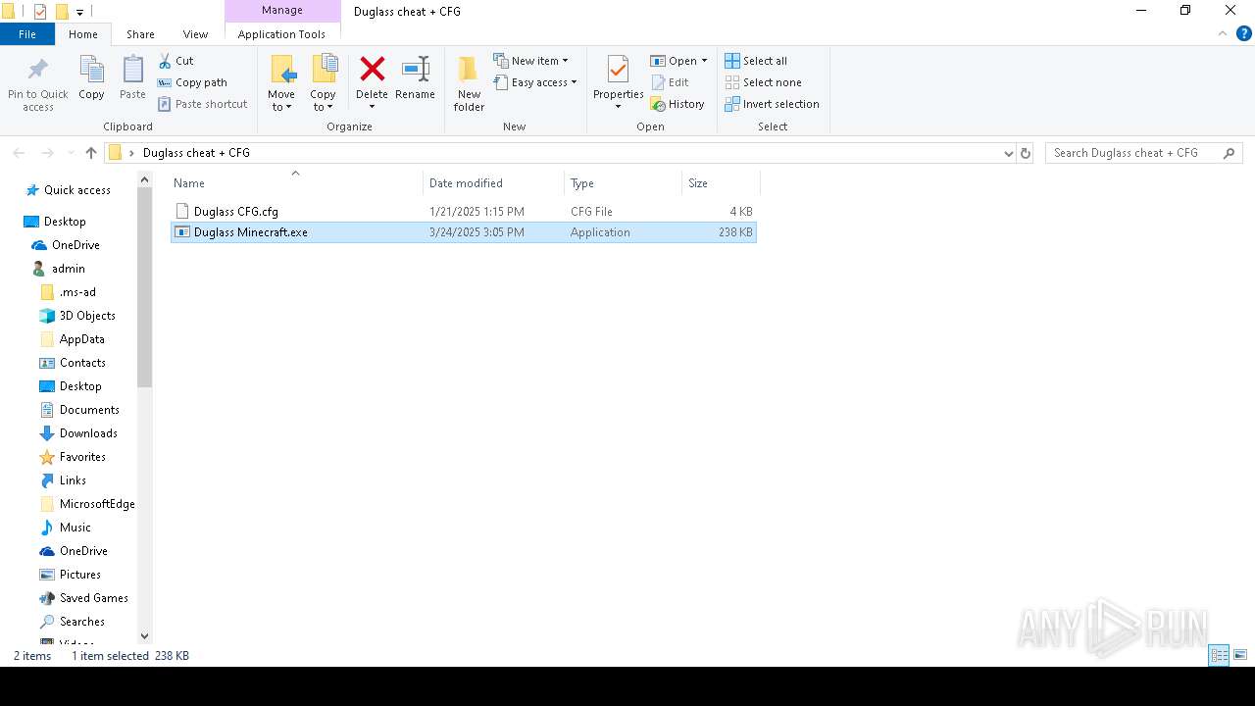Open the Pictures folder
The height and width of the screenshot is (706, 1255).
click(79, 575)
